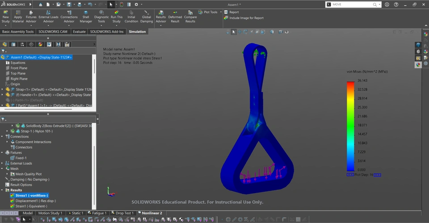
Task: Switch to the Basic Assembly Tools tab
Action: click(x=18, y=31)
